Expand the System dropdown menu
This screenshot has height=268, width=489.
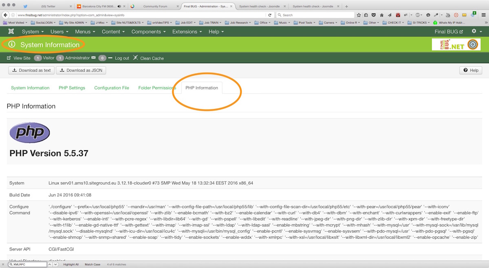click(x=33, y=31)
